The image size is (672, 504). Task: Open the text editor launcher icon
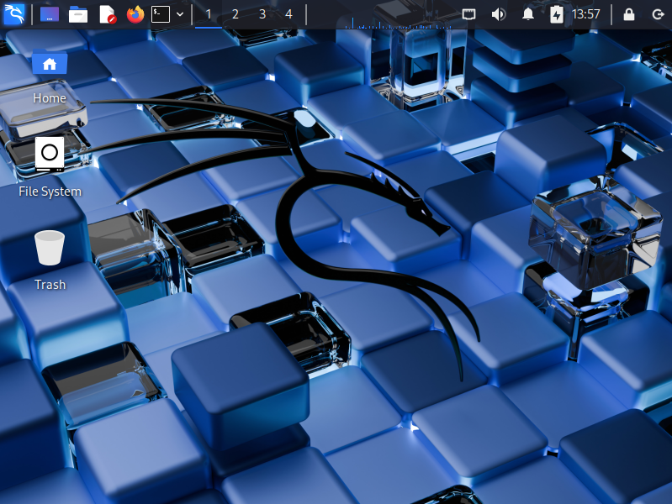[107, 14]
